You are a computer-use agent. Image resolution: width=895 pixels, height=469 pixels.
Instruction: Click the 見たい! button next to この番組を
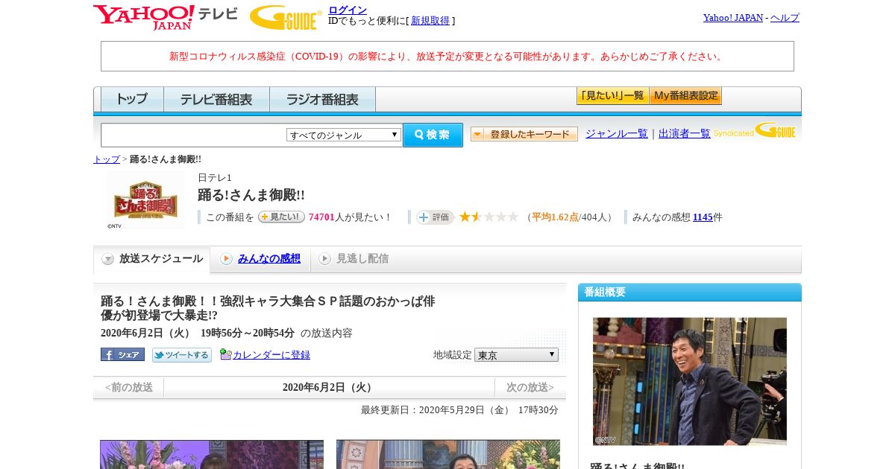pos(281,217)
